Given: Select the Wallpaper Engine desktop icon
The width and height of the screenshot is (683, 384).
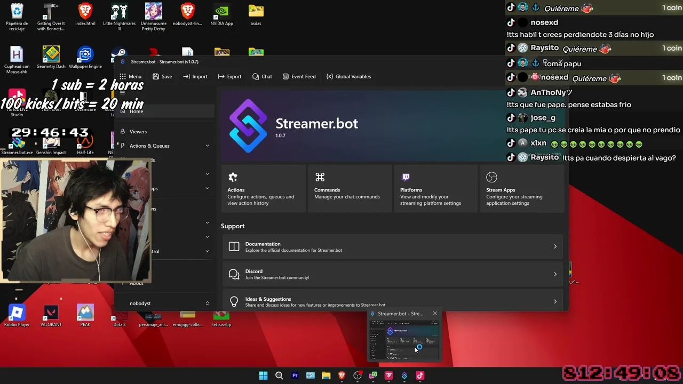Looking at the screenshot, I should coord(85,58).
